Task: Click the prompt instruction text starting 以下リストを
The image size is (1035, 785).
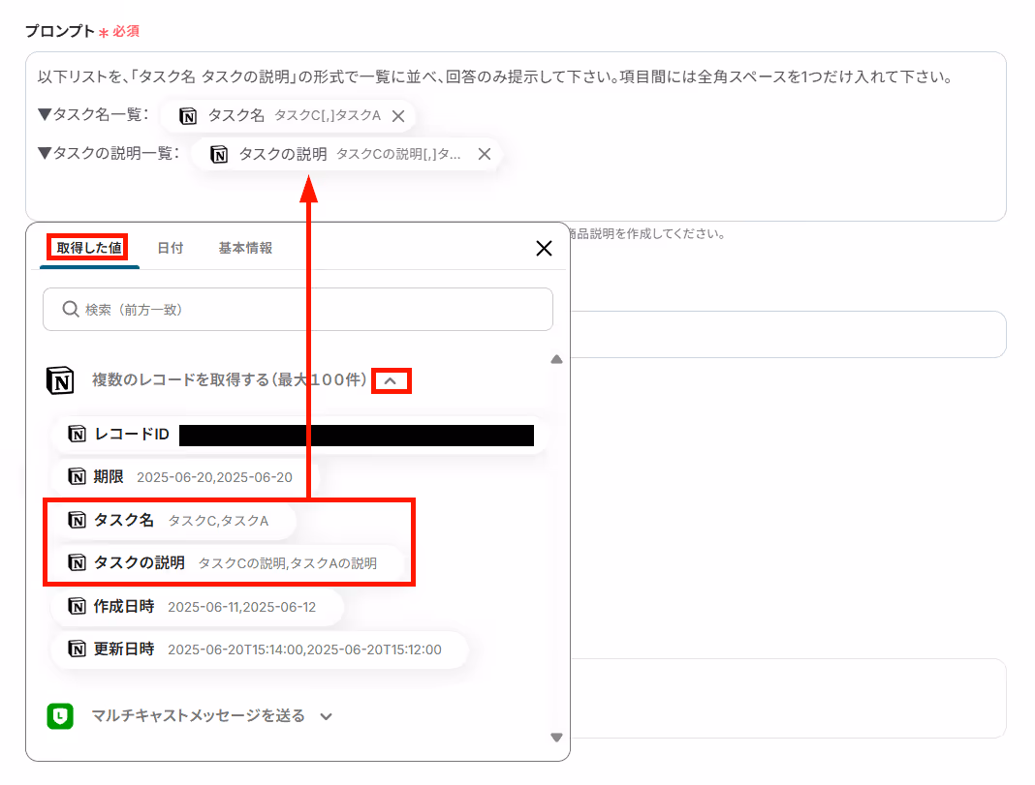Action: pos(495,77)
